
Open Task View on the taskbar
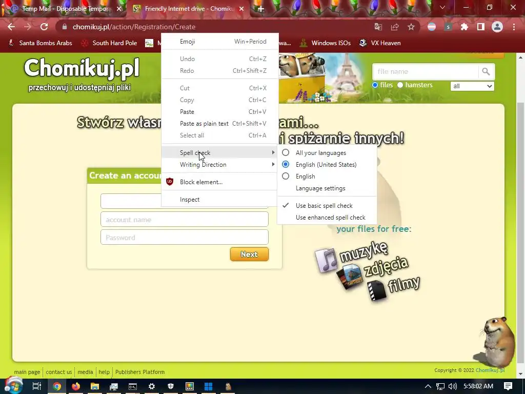(x=37, y=386)
